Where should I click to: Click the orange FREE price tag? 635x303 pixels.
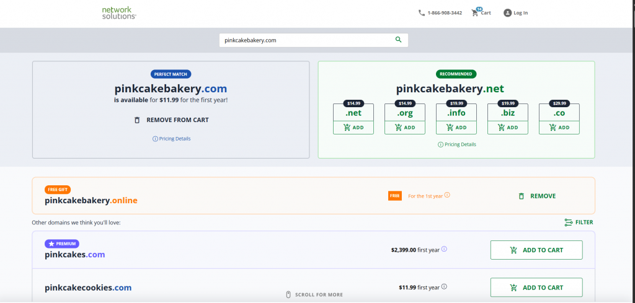[x=395, y=196]
